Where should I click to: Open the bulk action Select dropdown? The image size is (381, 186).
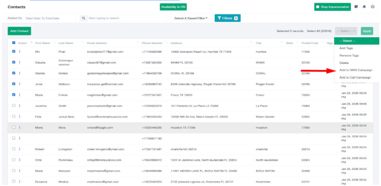346,31
